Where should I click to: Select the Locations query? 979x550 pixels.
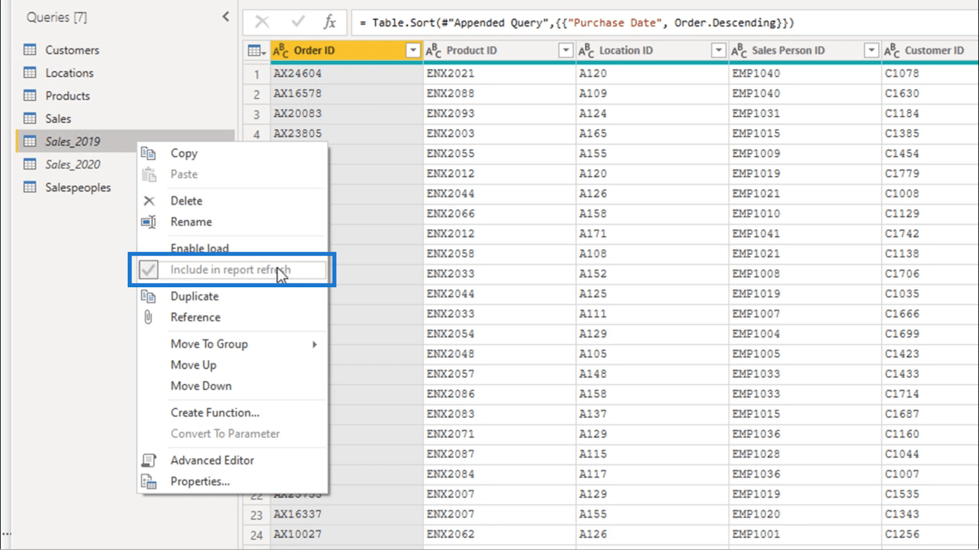coord(69,73)
